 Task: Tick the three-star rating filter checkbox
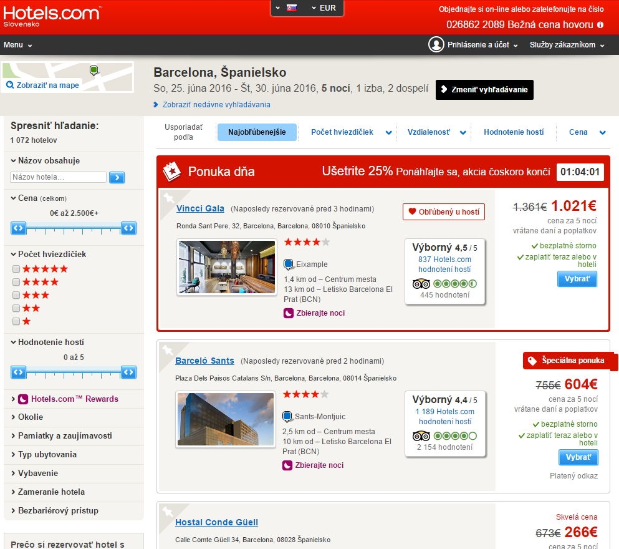click(x=16, y=295)
